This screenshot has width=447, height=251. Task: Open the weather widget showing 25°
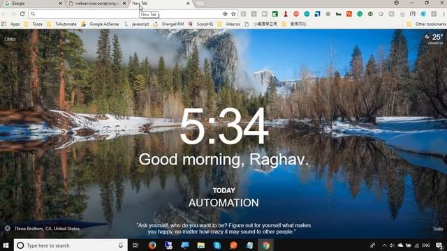pos(434,39)
